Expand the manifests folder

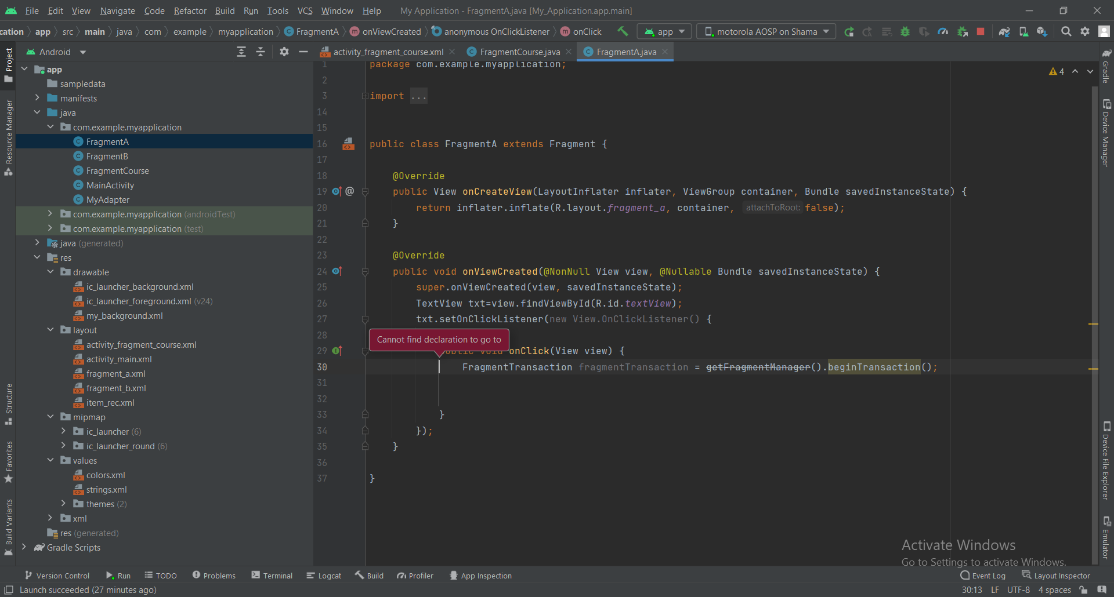(37, 98)
